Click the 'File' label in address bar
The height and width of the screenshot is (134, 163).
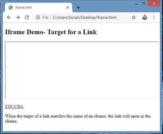pyautogui.click(x=45, y=18)
